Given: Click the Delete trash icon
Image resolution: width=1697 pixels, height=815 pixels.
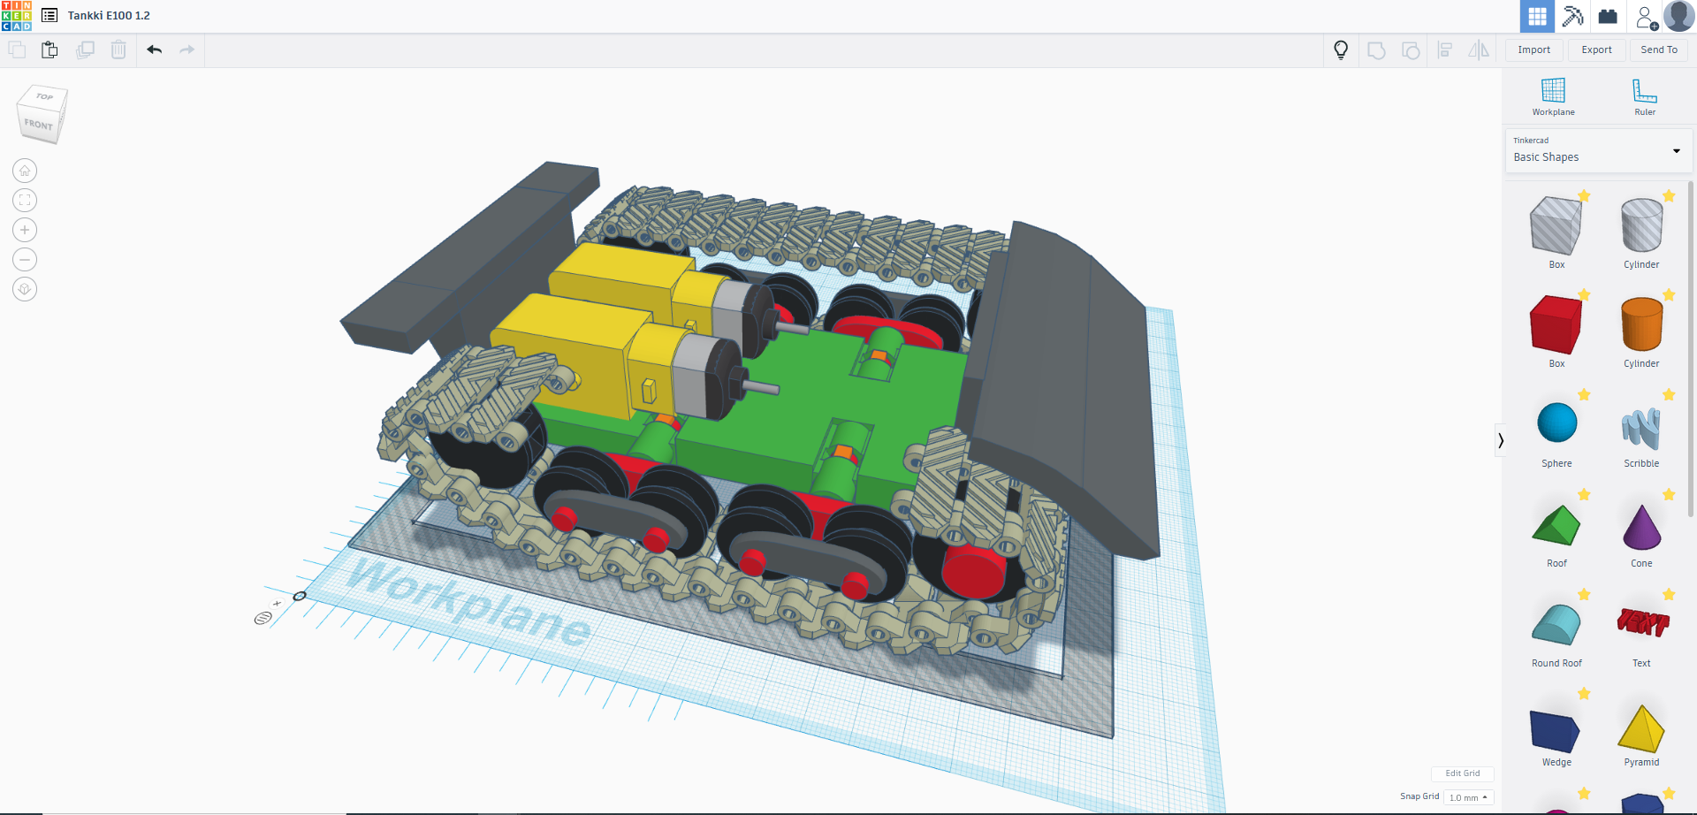Looking at the screenshot, I should click(118, 50).
